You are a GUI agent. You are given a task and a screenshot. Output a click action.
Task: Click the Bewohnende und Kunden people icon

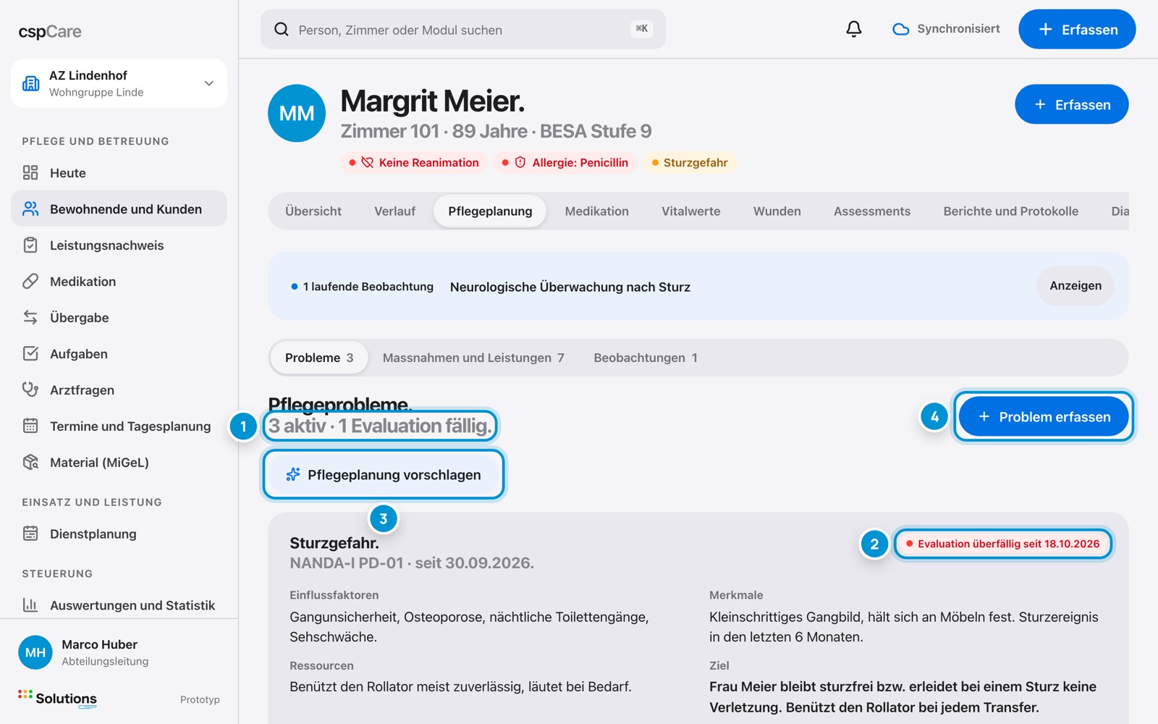30,209
